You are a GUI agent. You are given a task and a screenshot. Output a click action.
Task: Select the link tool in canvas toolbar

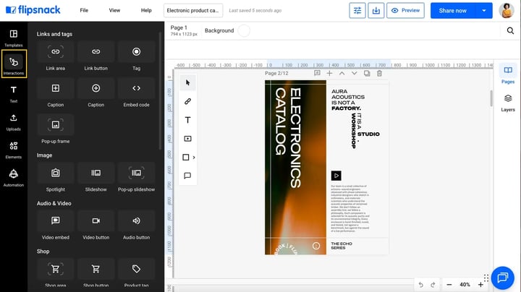187,101
